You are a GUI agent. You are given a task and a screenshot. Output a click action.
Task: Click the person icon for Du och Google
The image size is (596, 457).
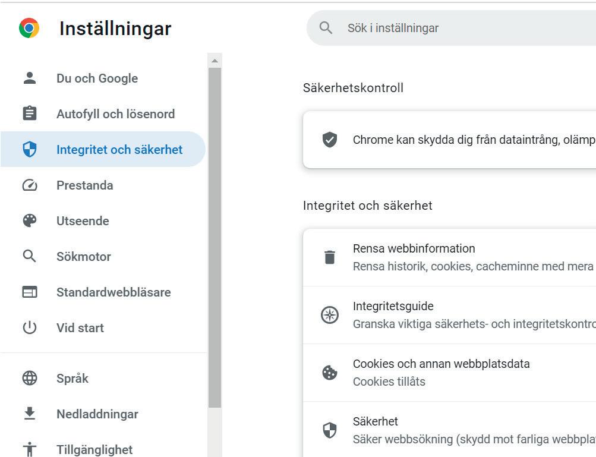[x=30, y=78]
